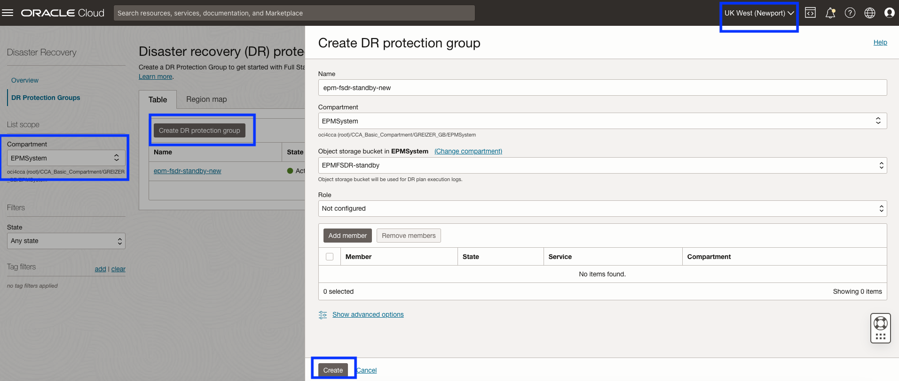899x381 pixels.
Task: Open the user profile avatar icon
Action: click(889, 13)
